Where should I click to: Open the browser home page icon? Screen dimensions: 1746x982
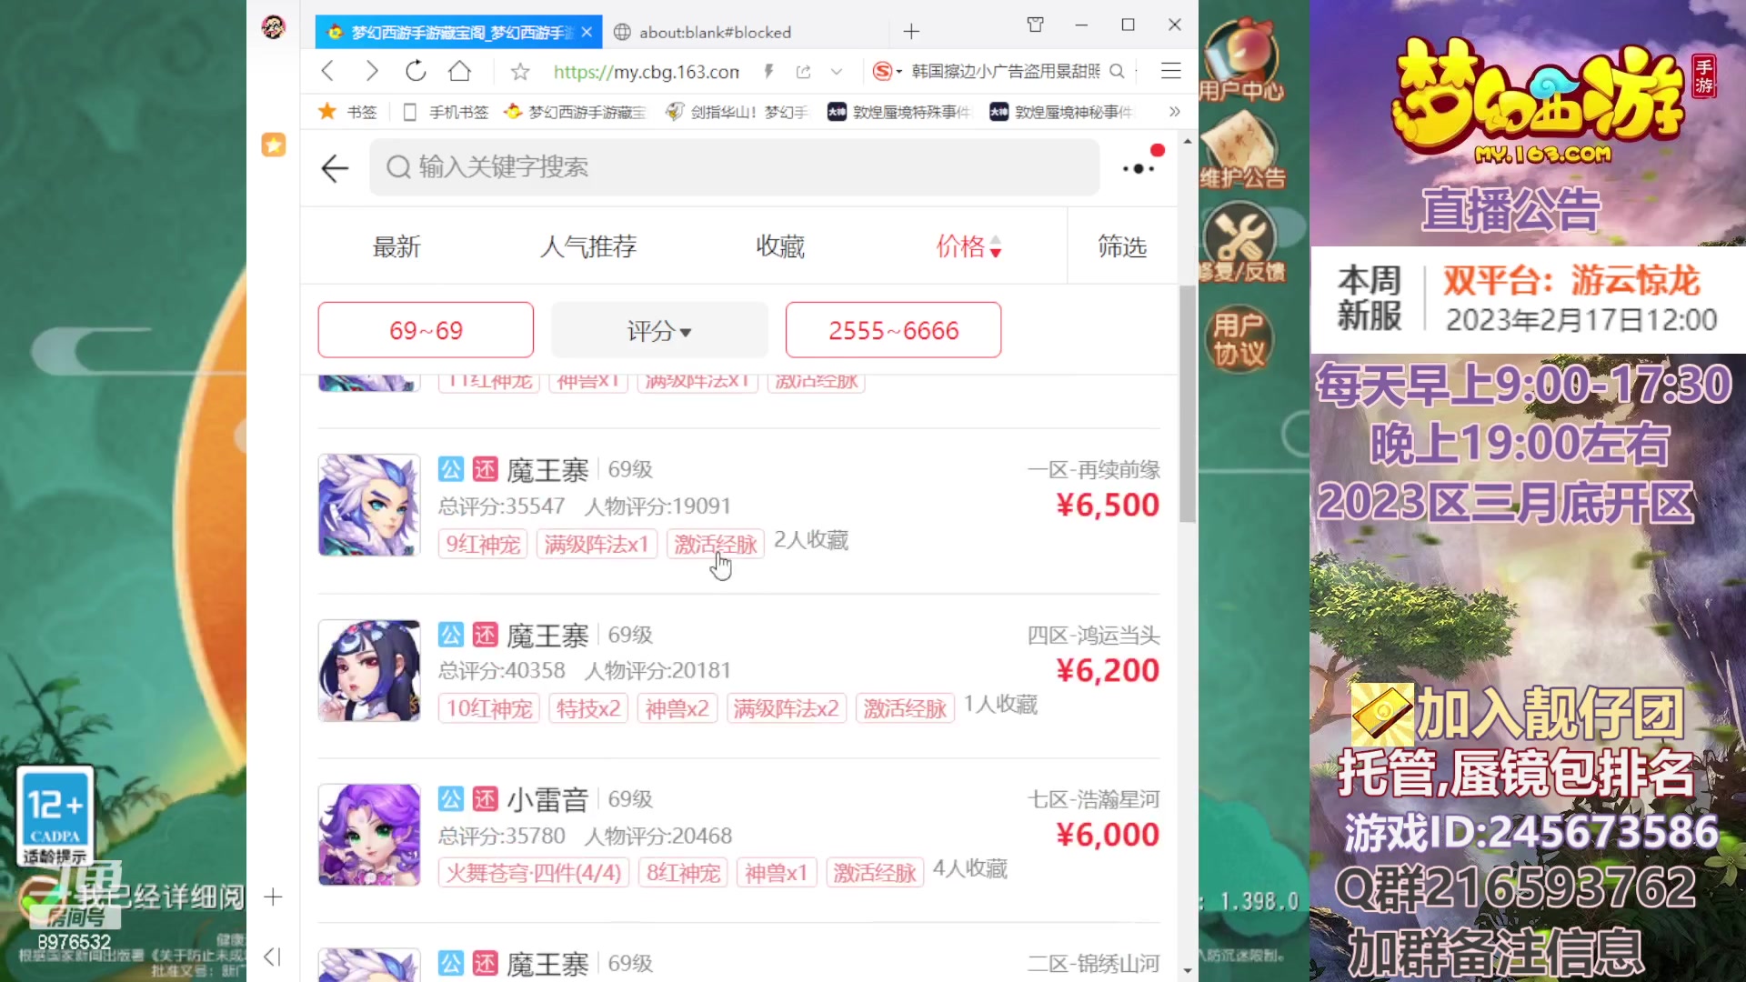coord(460,71)
